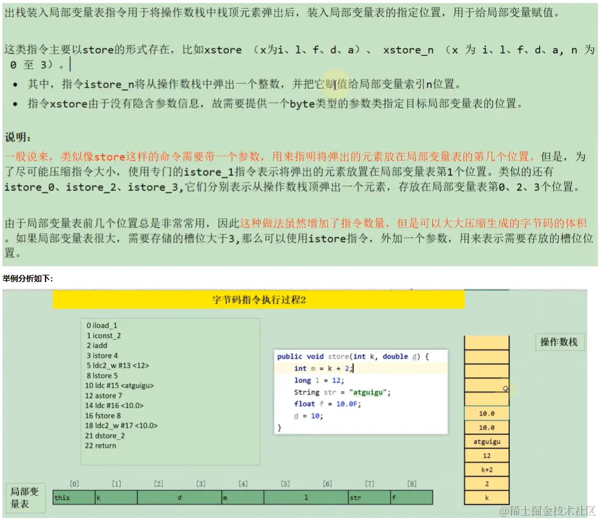Click the 'k' slot in local variable table
Image resolution: width=600 pixels, height=521 pixels.
[x=116, y=498]
